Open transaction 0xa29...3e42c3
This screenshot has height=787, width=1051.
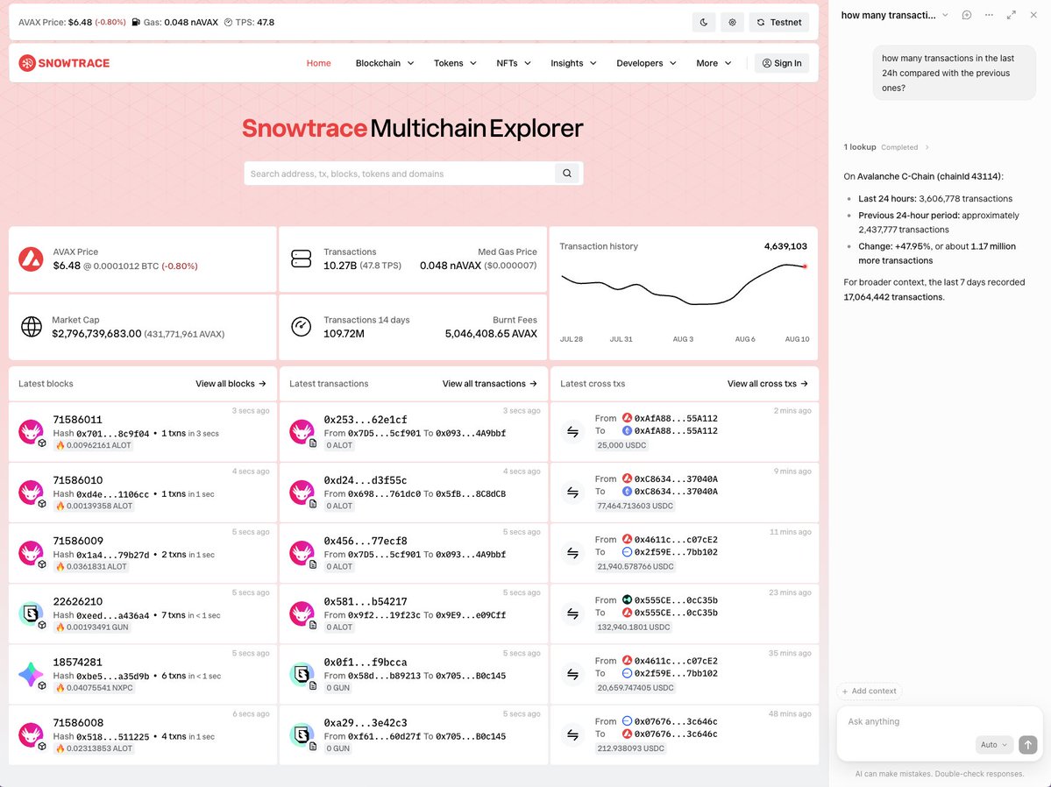pyautogui.click(x=366, y=723)
